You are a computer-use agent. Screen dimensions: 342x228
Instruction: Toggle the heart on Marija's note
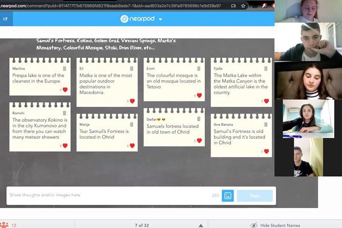(x=132, y=146)
